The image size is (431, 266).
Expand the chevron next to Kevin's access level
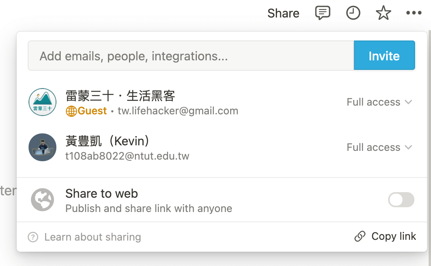coord(408,147)
